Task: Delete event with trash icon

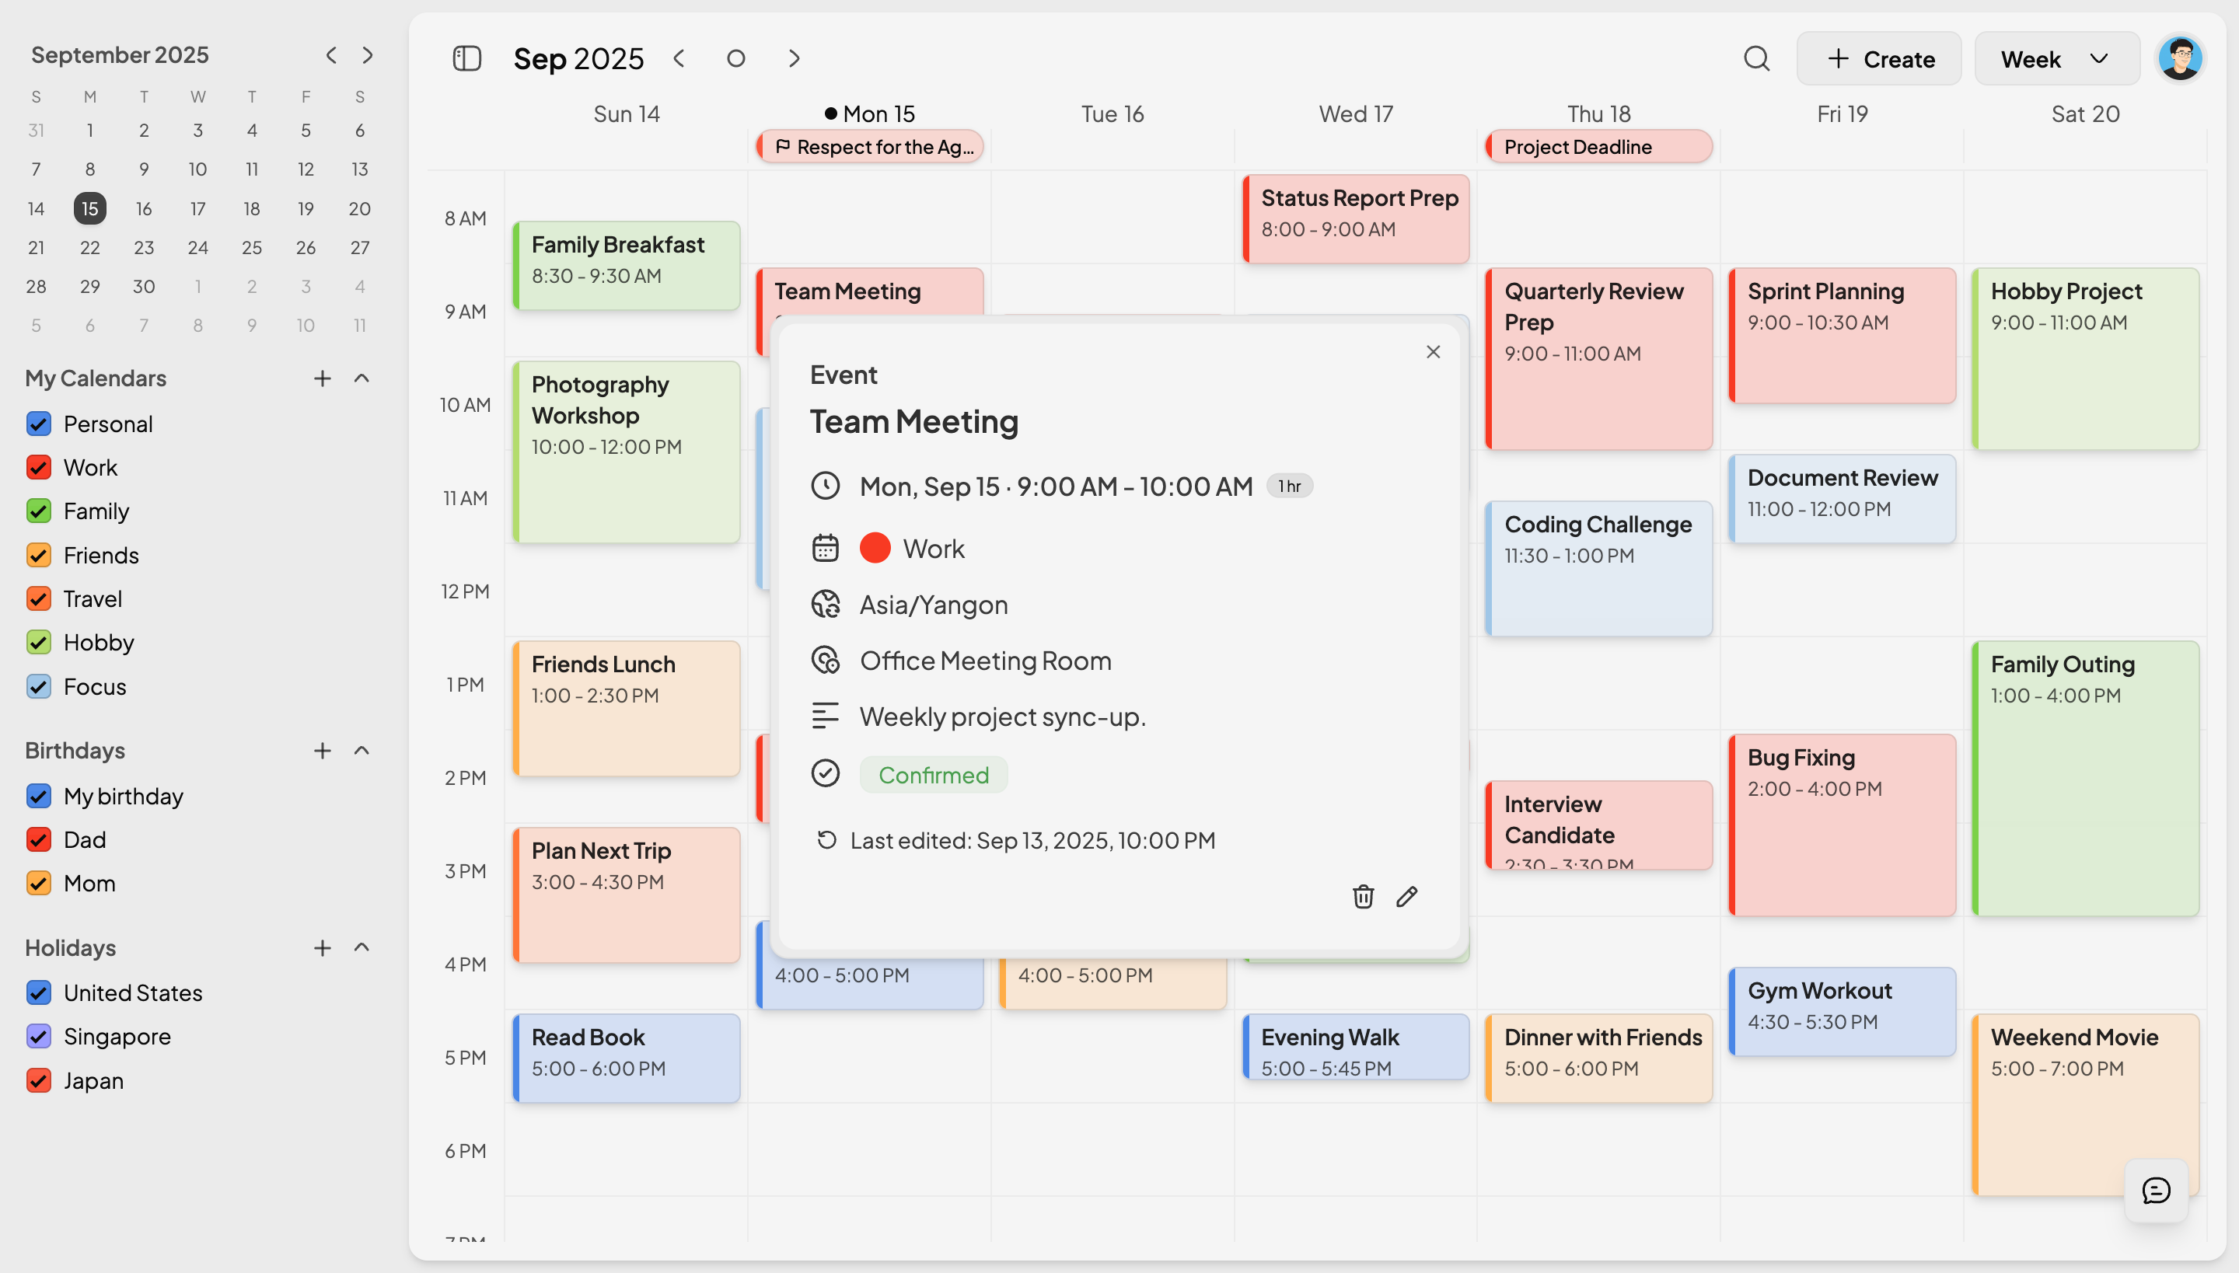Action: click(1363, 896)
